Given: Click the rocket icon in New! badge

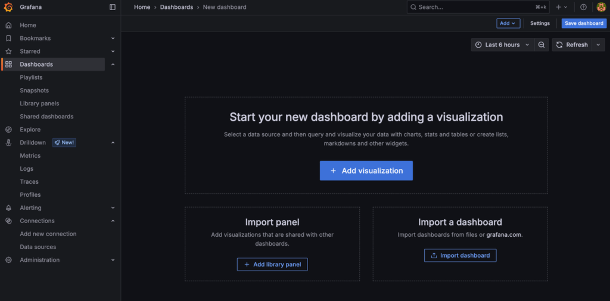Looking at the screenshot, I should point(57,143).
